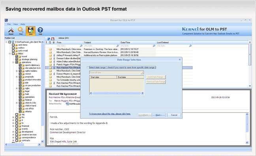Click the email preview vertical scrollbar
Screen dimensions: 256x156
coord(247,128)
